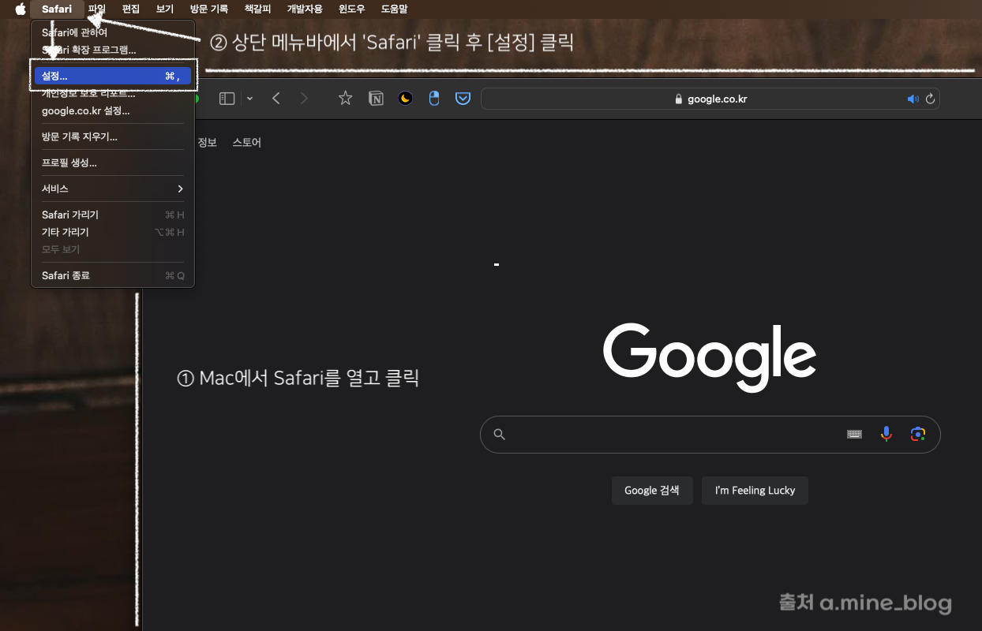The width and height of the screenshot is (982, 631).
Task: Click the Google logo
Action: pyautogui.click(x=710, y=357)
